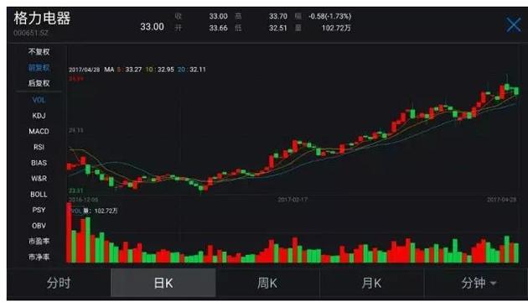Click the 29.13 price axis label

(75, 130)
